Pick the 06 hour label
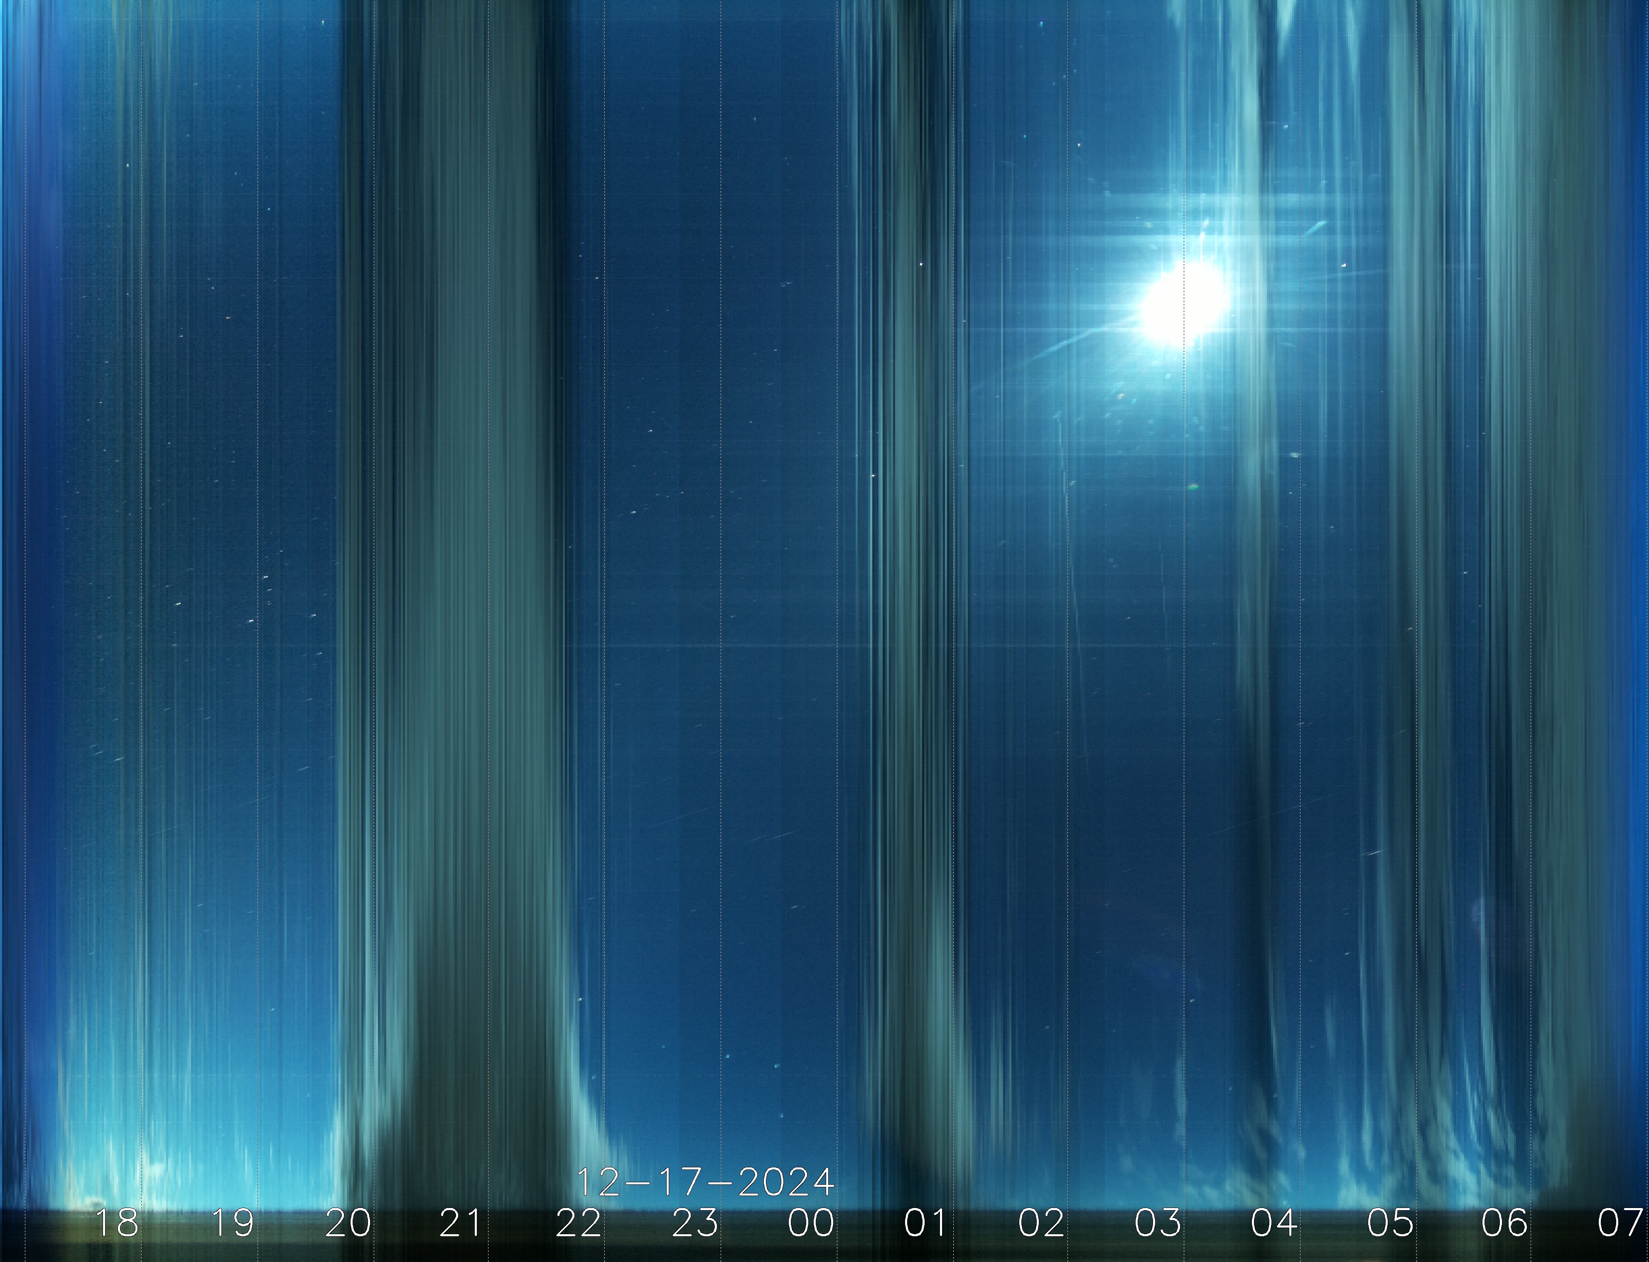The height and width of the screenshot is (1262, 1649). click(x=1505, y=1223)
